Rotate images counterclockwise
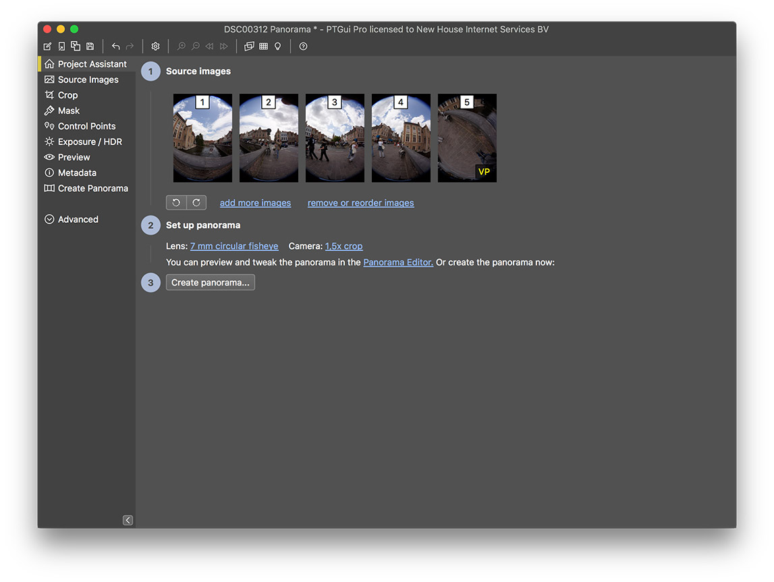The height and width of the screenshot is (582, 774). [176, 203]
